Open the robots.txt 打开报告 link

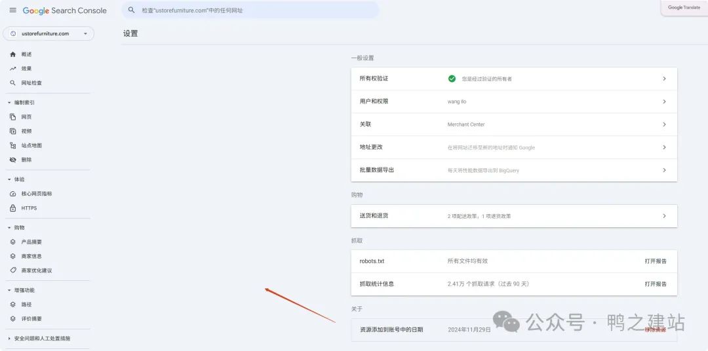point(656,261)
